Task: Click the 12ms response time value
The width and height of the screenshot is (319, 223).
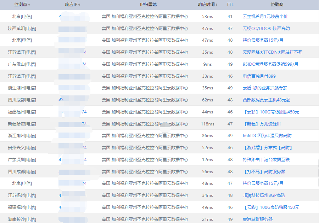Action: [207, 159]
